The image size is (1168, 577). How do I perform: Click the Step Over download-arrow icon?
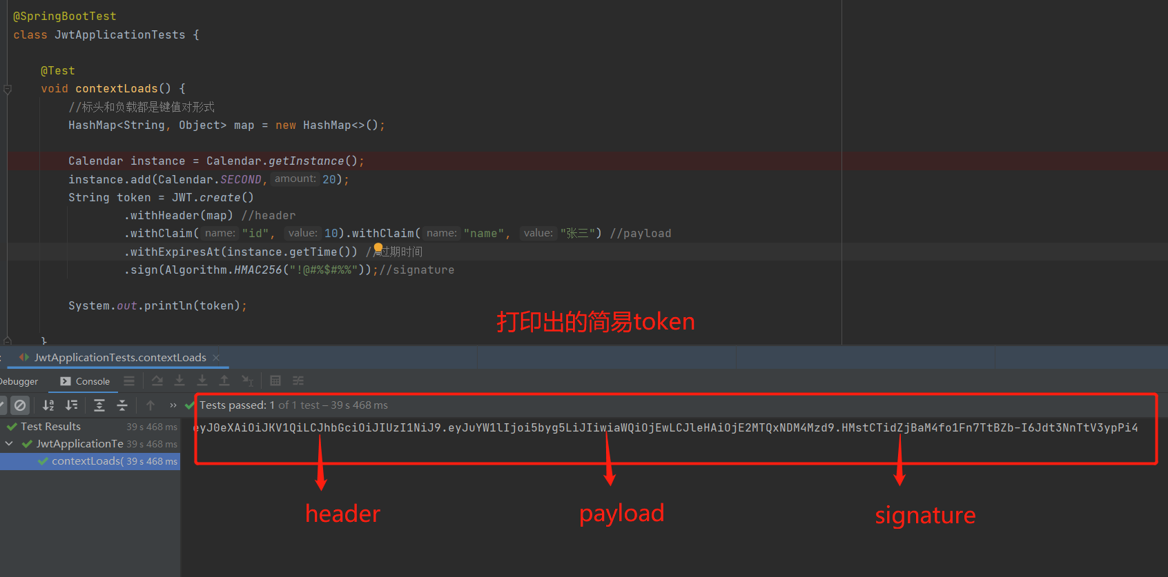pyautogui.click(x=179, y=381)
